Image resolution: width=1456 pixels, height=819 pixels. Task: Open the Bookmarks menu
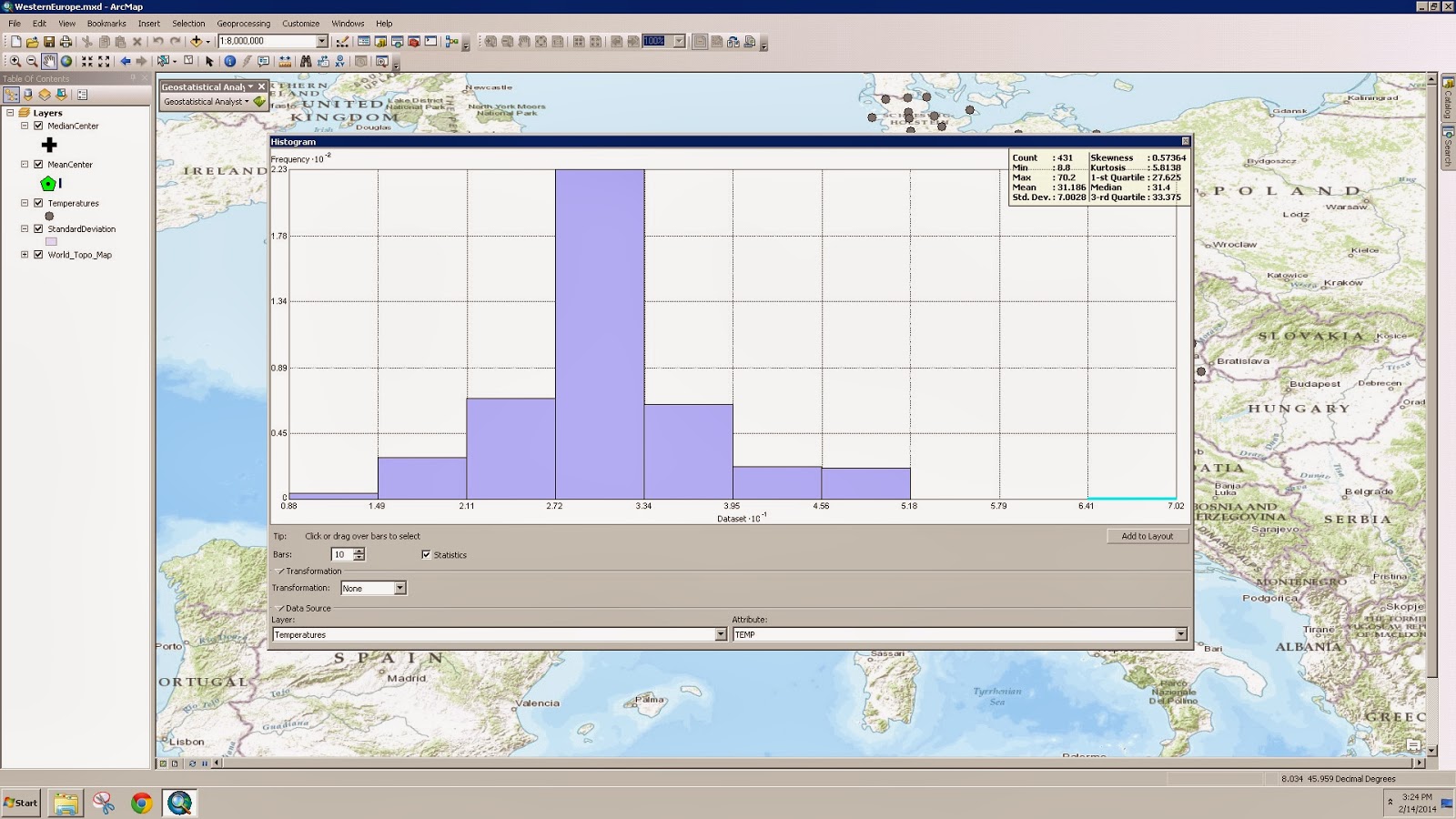tap(108, 24)
